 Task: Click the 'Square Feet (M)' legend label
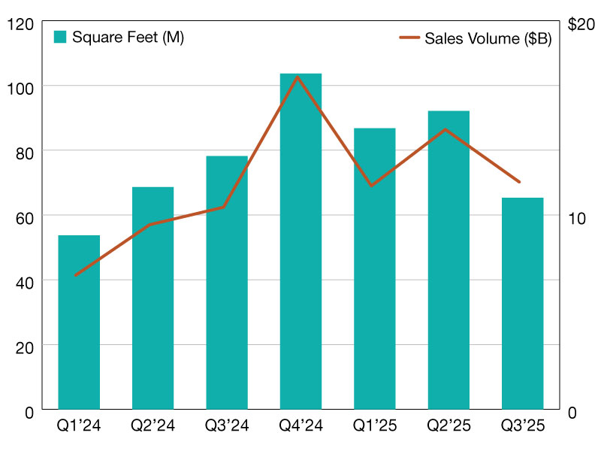tap(128, 37)
